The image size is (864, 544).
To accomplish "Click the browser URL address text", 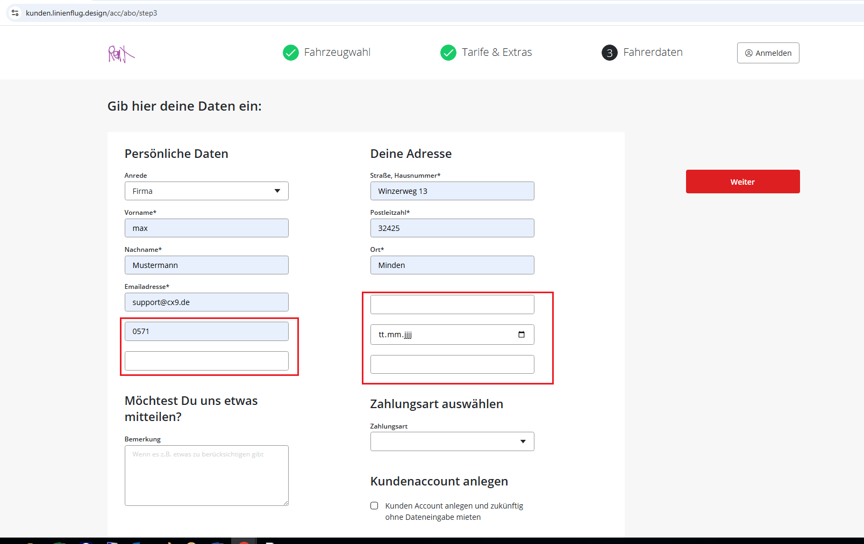I will click(91, 13).
